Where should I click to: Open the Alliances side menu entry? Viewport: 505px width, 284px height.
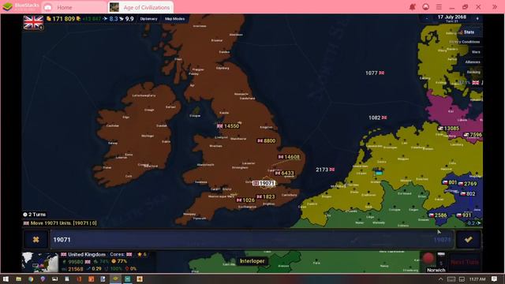click(x=473, y=62)
